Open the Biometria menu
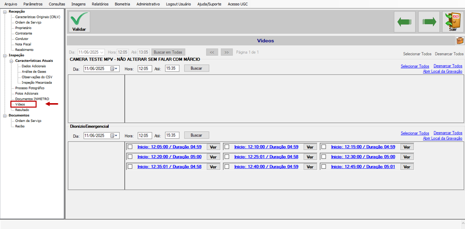Image resolution: width=465 pixels, height=229 pixels. pyautogui.click(x=122, y=4)
